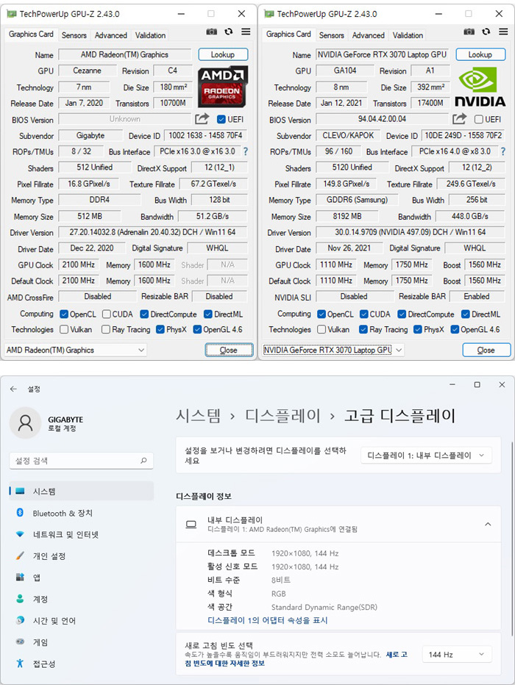The width and height of the screenshot is (515, 687).
Task: Toggle OpenCL checkbox in AMD GPU-Z window
Action: pyautogui.click(x=64, y=314)
